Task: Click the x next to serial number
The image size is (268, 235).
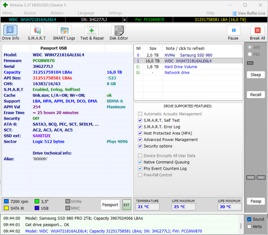Action: [x=125, y=20]
